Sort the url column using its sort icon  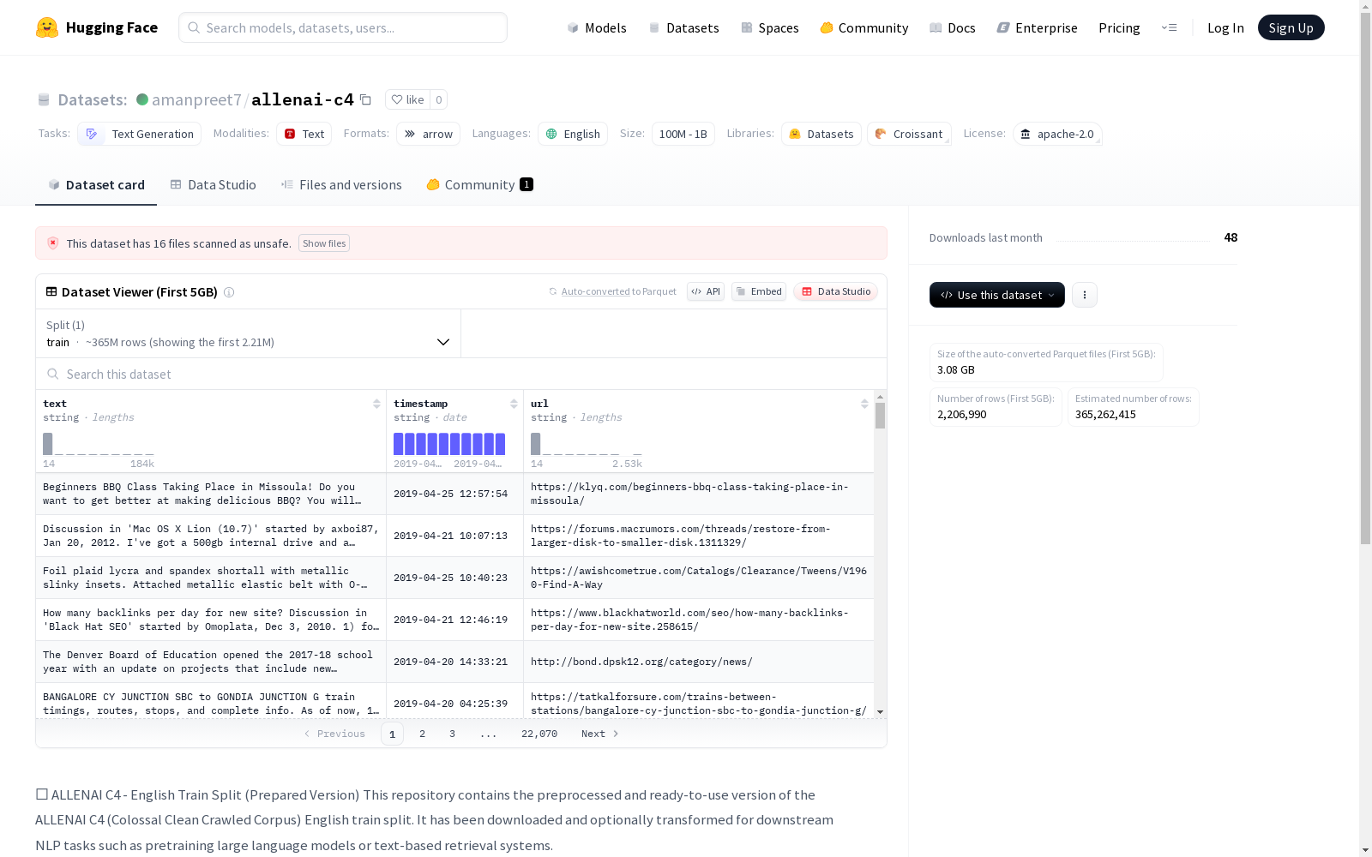(x=864, y=404)
